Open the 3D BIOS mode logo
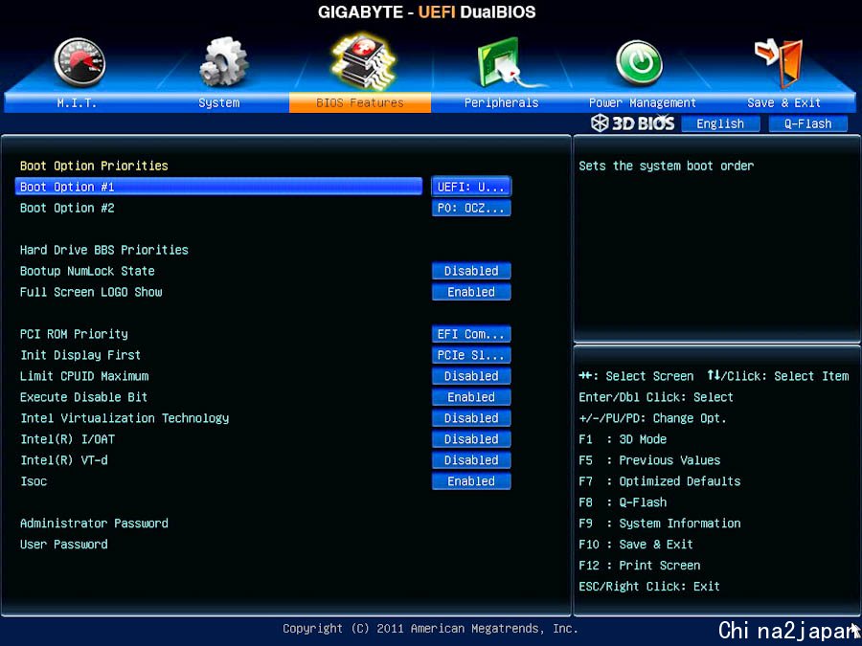This screenshot has width=862, height=646. point(632,123)
